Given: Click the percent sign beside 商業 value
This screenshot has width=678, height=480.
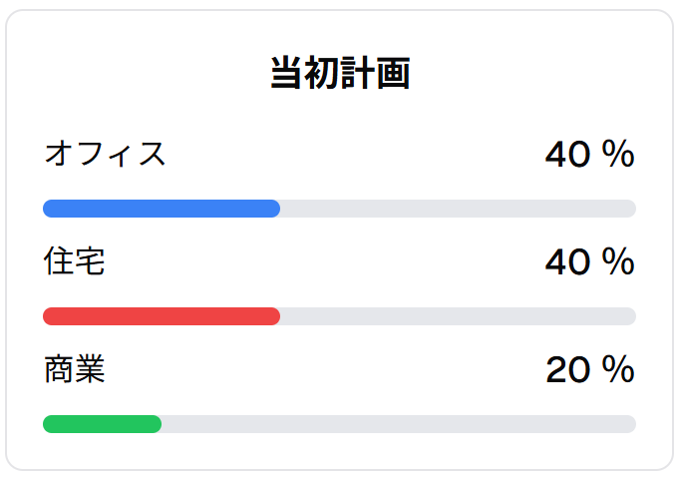Looking at the screenshot, I should (619, 369).
